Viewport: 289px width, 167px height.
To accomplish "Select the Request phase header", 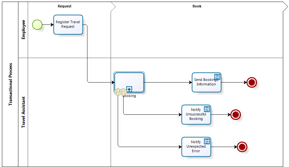I will pos(65,6).
